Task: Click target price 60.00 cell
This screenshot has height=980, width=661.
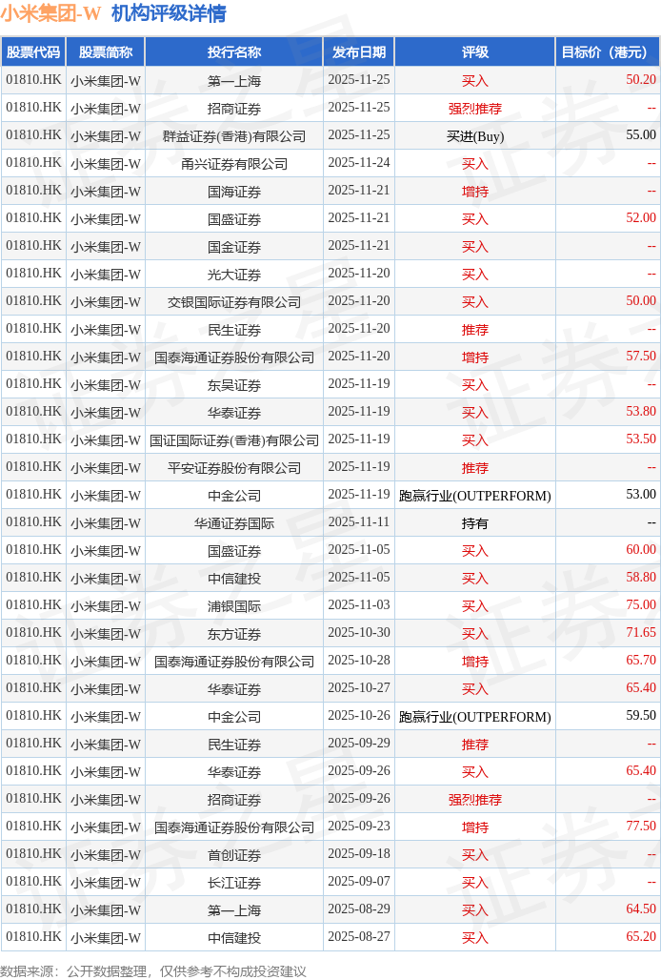Action: (608, 550)
